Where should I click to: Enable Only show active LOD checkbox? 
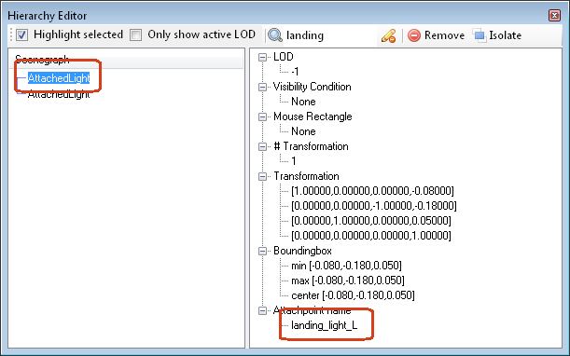point(136,34)
